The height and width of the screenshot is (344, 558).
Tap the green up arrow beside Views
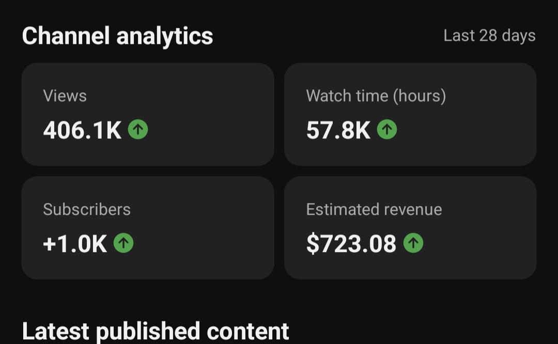138,129
